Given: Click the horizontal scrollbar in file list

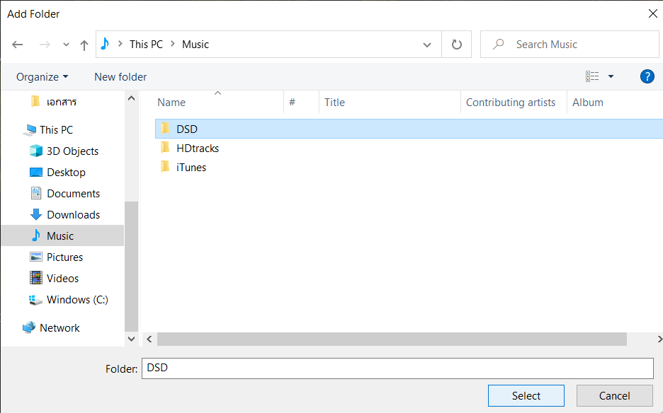Looking at the screenshot, I should tap(390, 339).
